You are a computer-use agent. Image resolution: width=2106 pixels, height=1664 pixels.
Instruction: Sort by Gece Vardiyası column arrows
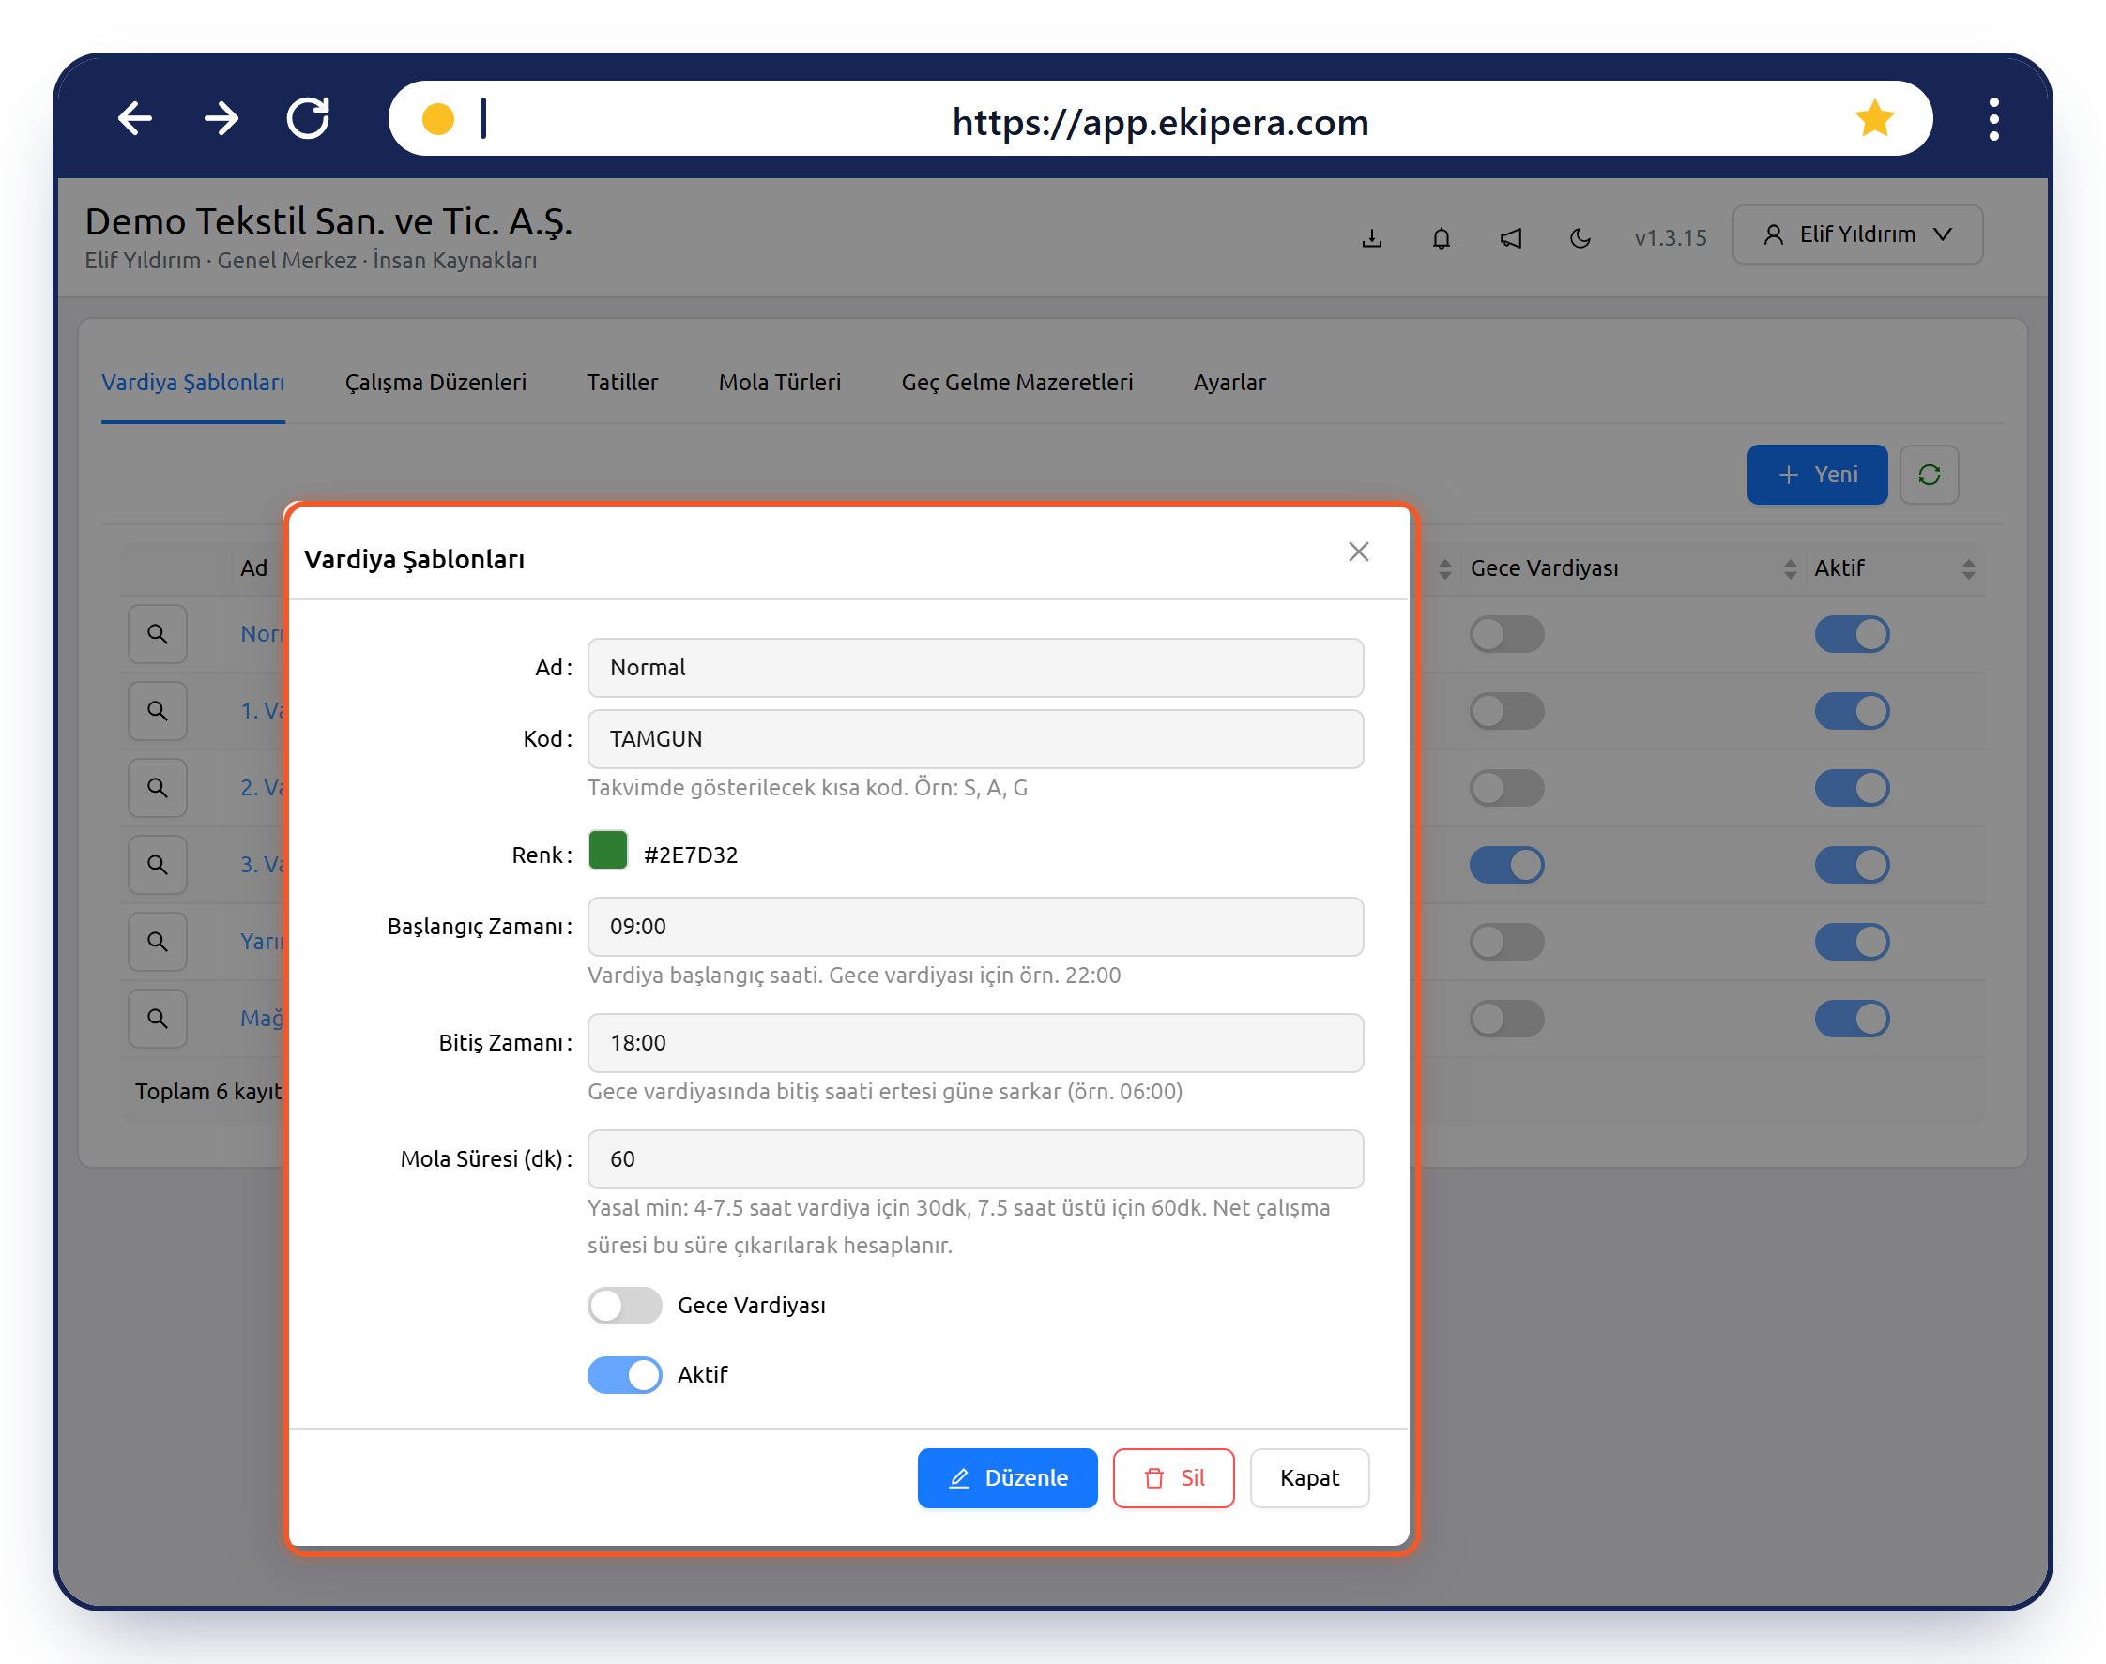pos(1790,569)
